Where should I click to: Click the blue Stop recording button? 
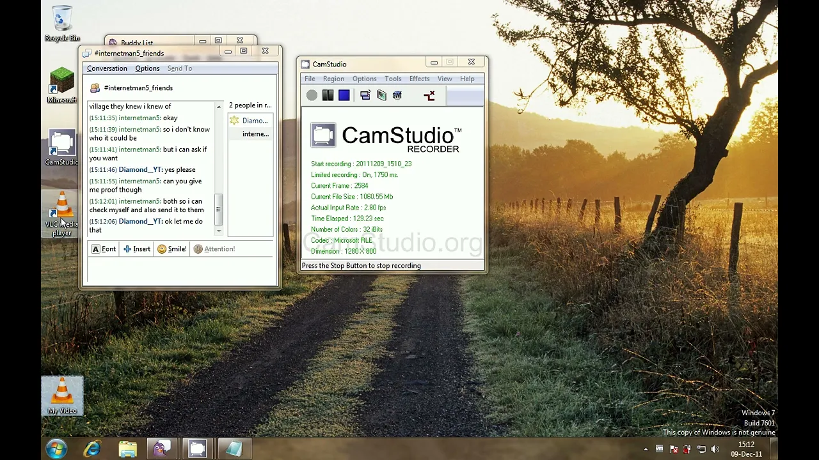point(344,96)
